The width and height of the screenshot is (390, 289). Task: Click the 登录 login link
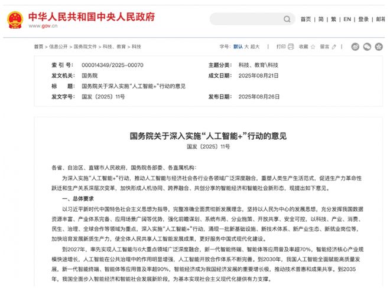tap(363, 19)
